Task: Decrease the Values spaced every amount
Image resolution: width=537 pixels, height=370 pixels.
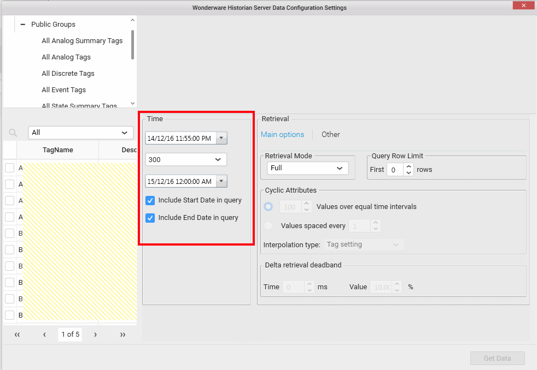Action: click(x=376, y=229)
